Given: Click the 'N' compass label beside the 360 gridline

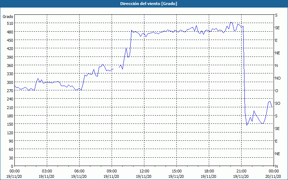Looking at the screenshot, I should [x=276, y=66].
